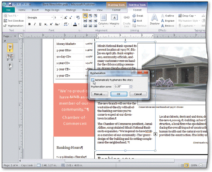Click the Font Color icon
The width and height of the screenshot is (212, 172).
coord(75,24)
